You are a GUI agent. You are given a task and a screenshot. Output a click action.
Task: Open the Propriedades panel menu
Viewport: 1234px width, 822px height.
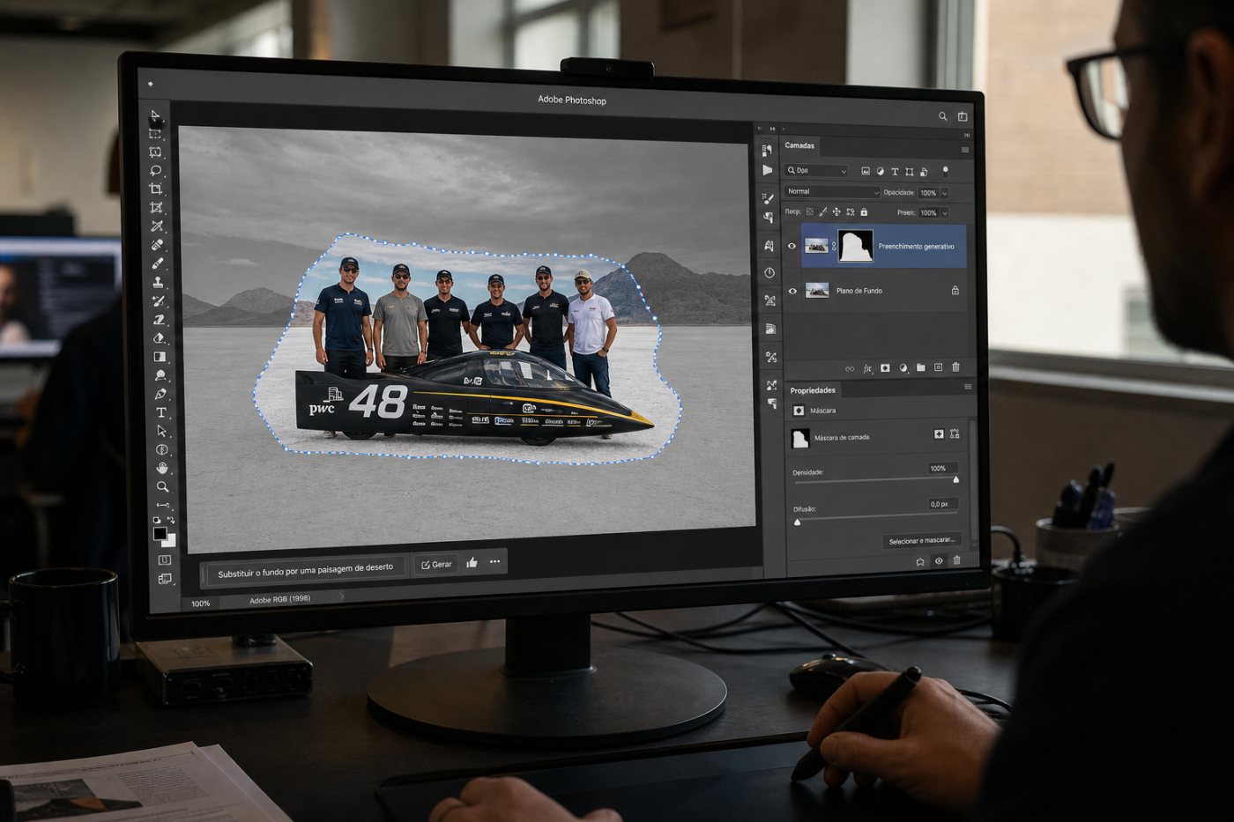click(968, 387)
